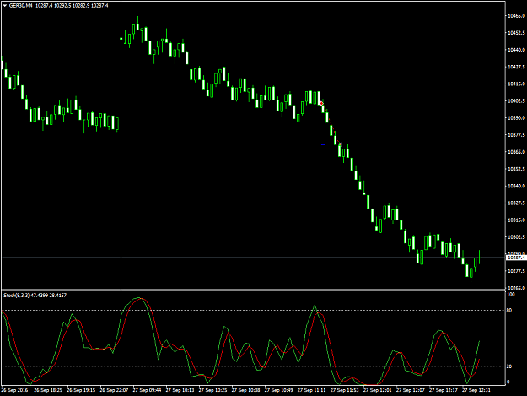Click price scale value 10327.5

click(x=517, y=203)
